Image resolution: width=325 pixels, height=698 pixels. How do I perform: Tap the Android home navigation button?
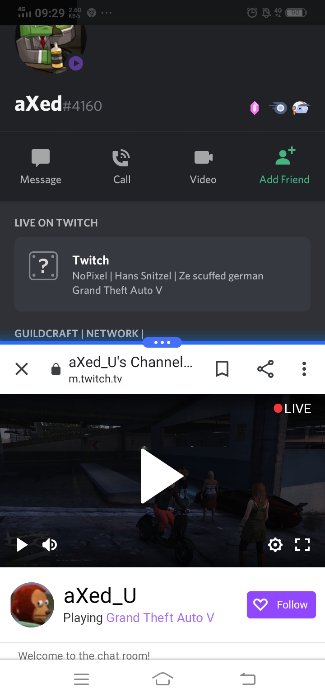point(162,679)
